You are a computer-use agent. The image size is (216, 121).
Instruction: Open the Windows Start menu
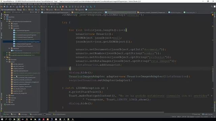tap(2, 119)
